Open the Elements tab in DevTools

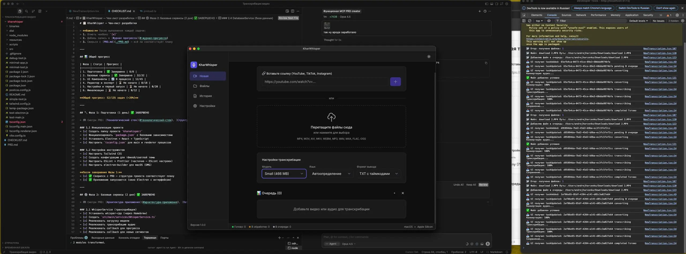[x=536, y=15]
